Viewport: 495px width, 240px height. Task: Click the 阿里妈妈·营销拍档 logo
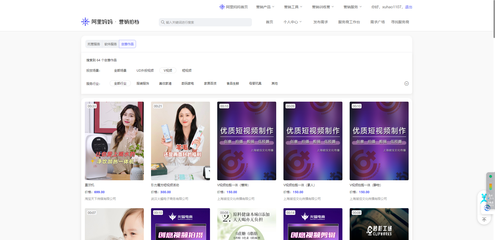point(110,22)
